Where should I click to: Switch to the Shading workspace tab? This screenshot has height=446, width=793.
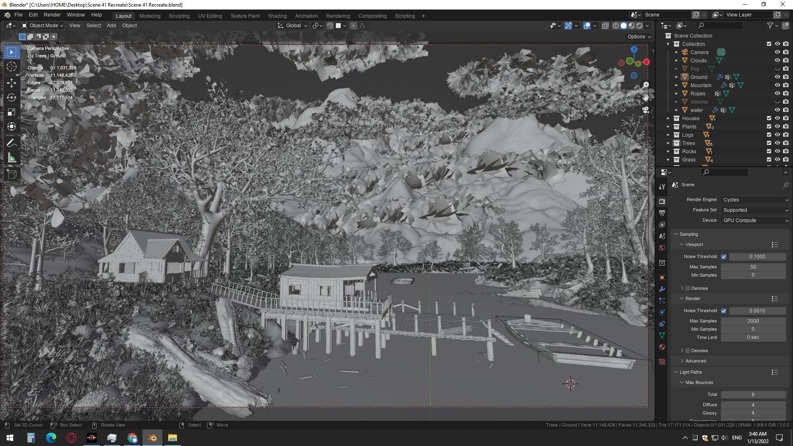click(x=277, y=16)
